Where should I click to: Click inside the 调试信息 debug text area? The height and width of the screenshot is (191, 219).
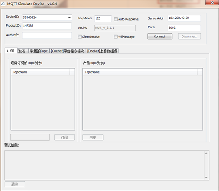(104, 165)
